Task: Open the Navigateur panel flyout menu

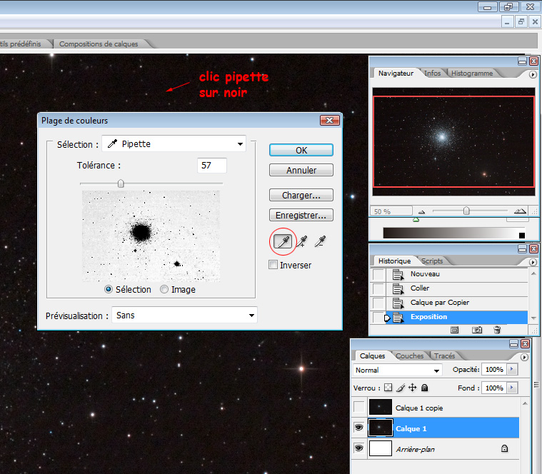Action: tap(533, 74)
